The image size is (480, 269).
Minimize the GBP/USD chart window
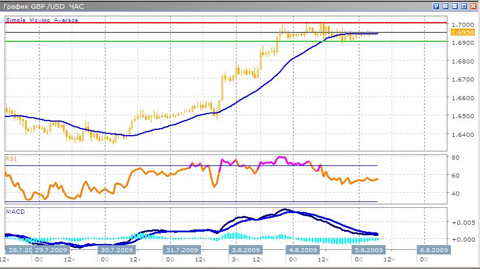(x=455, y=6)
